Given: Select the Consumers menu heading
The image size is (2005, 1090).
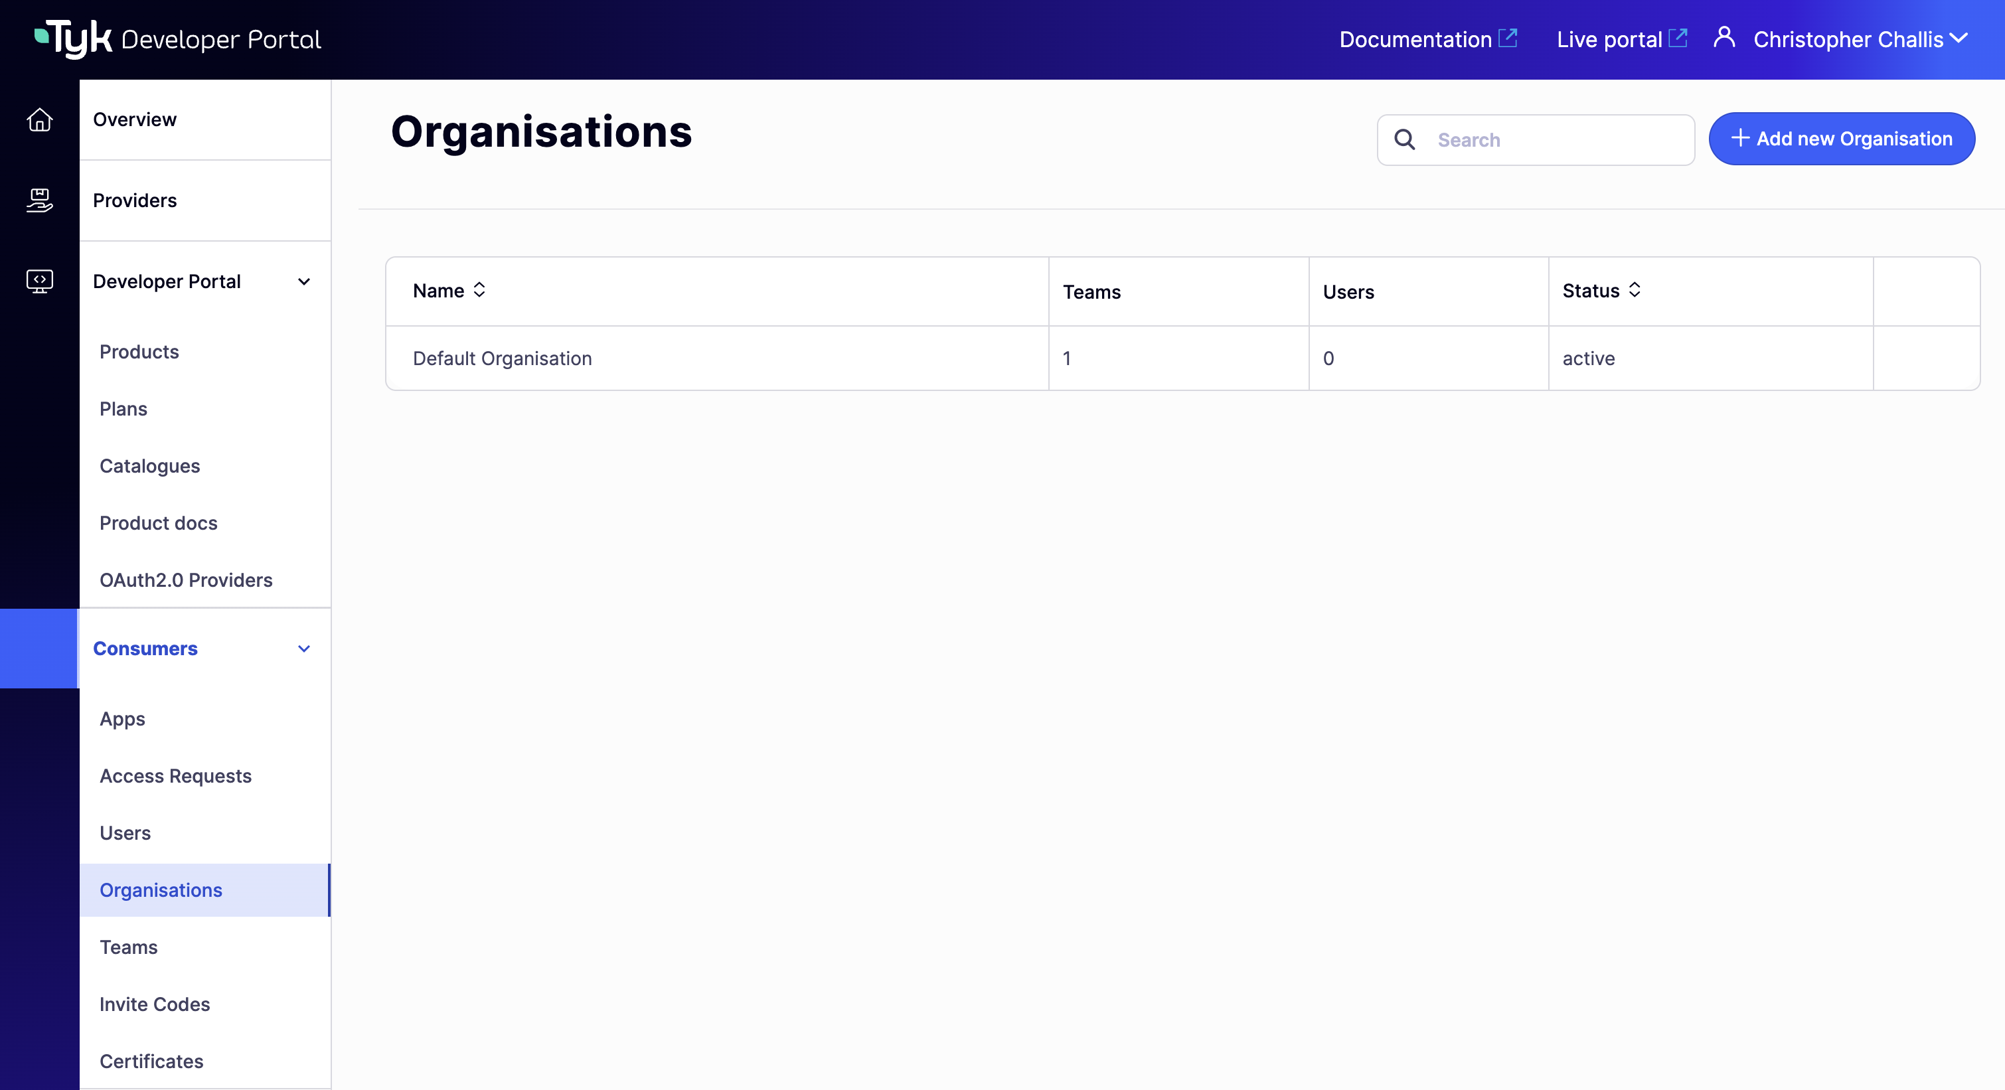Looking at the screenshot, I should 145,649.
